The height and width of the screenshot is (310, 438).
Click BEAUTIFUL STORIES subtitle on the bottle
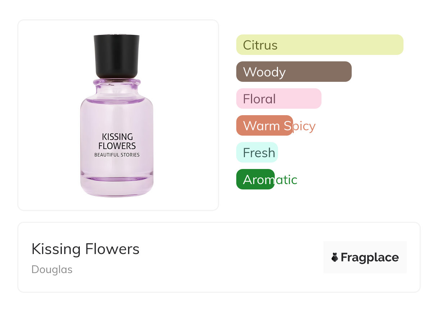pyautogui.click(x=117, y=155)
